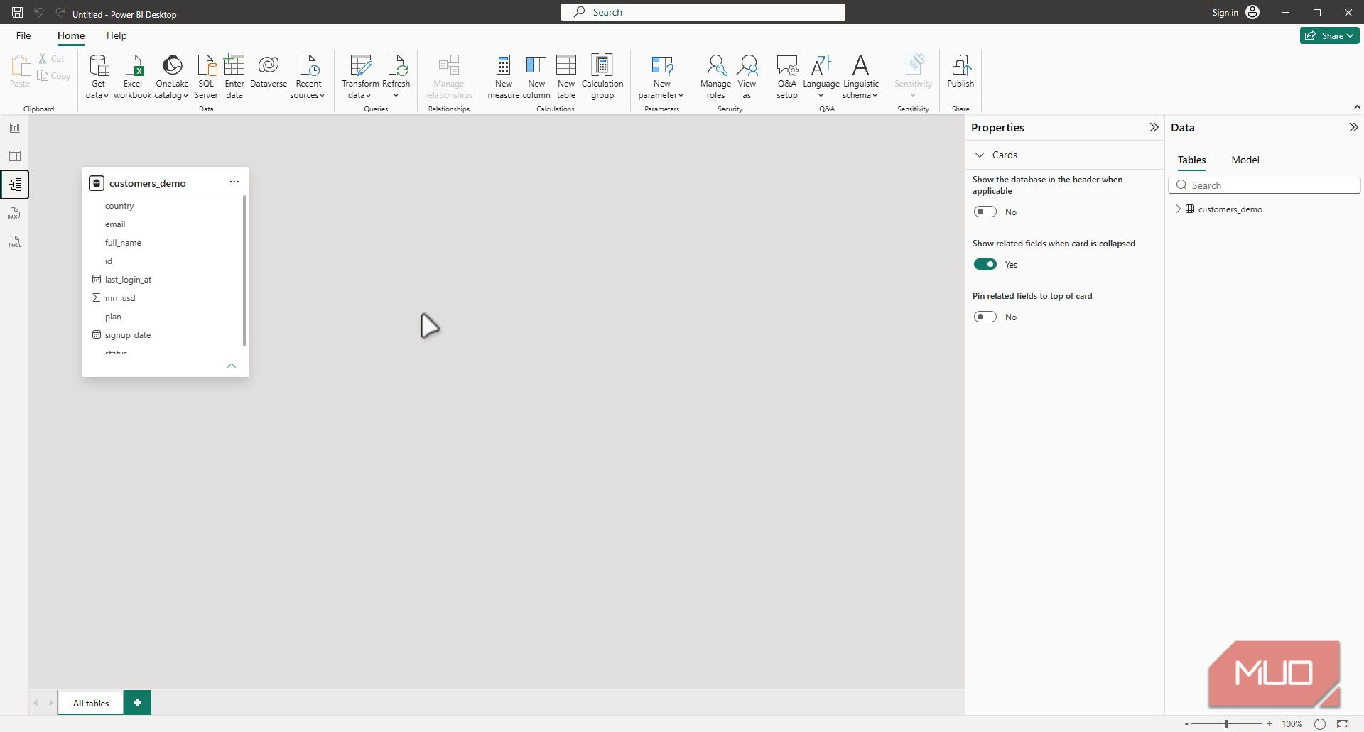Zoom in with plus button
1364x732 pixels.
click(1270, 723)
